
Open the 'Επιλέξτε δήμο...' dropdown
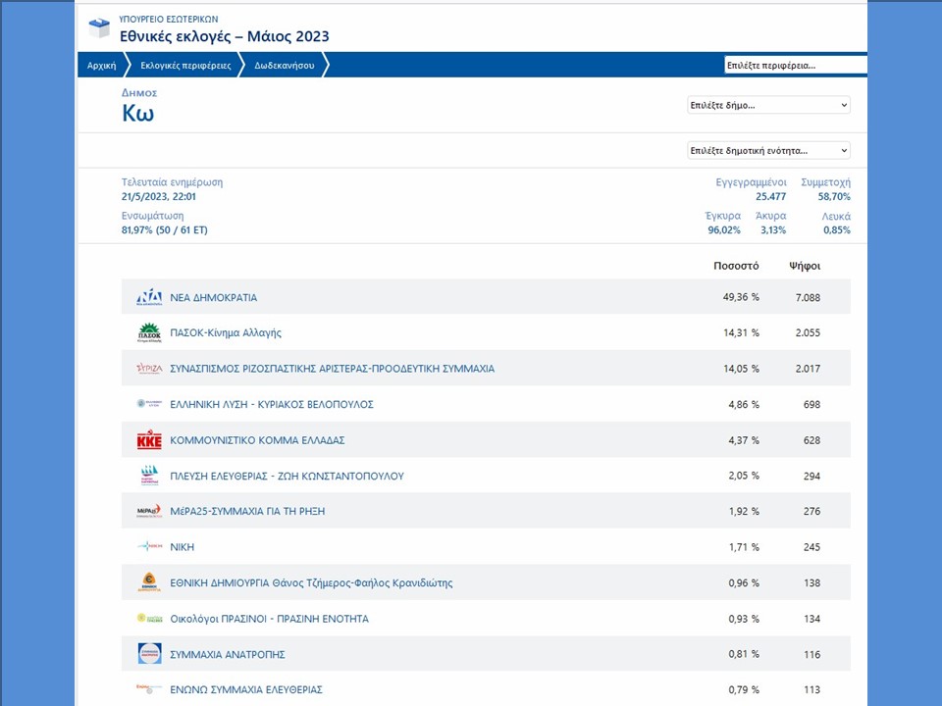[x=768, y=105]
